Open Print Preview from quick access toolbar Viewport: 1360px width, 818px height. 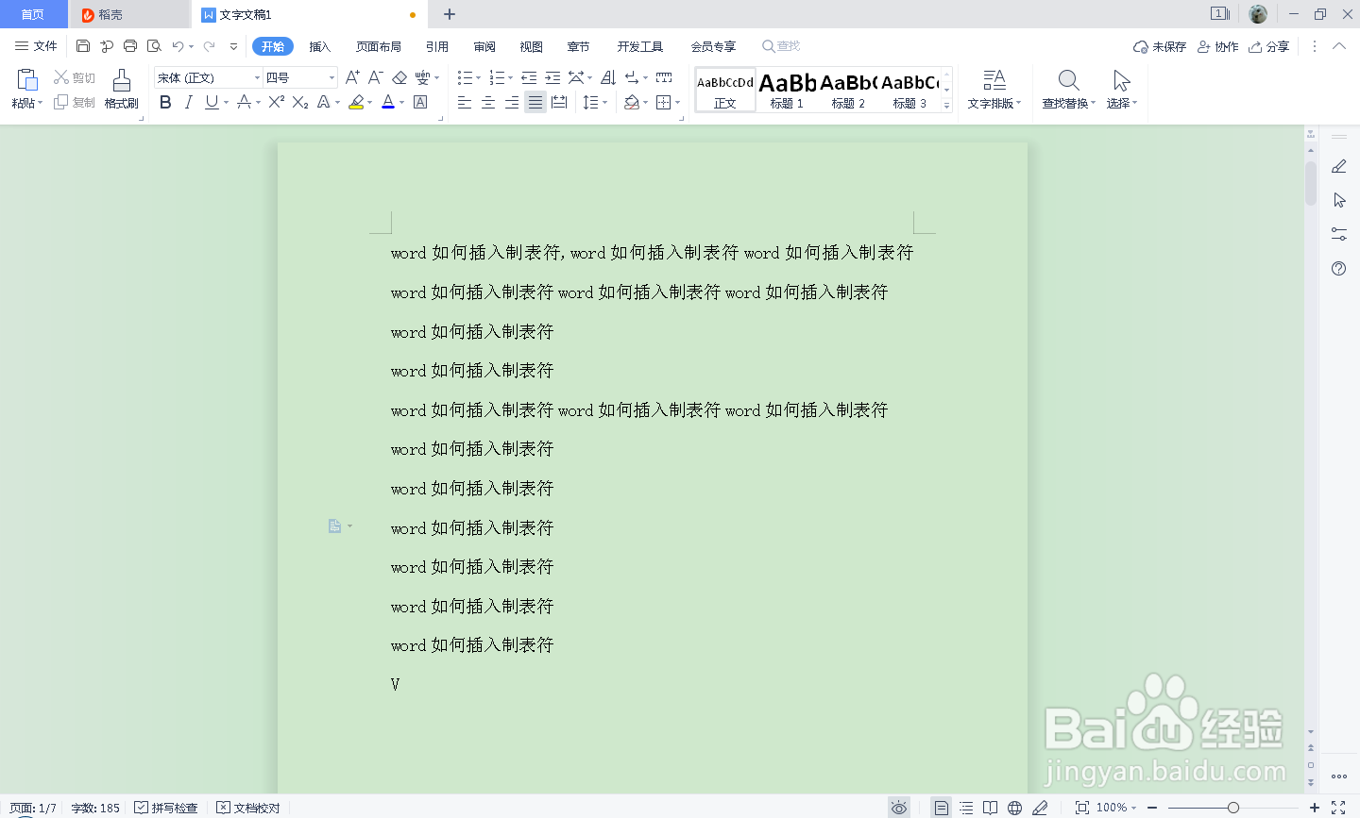click(x=154, y=46)
